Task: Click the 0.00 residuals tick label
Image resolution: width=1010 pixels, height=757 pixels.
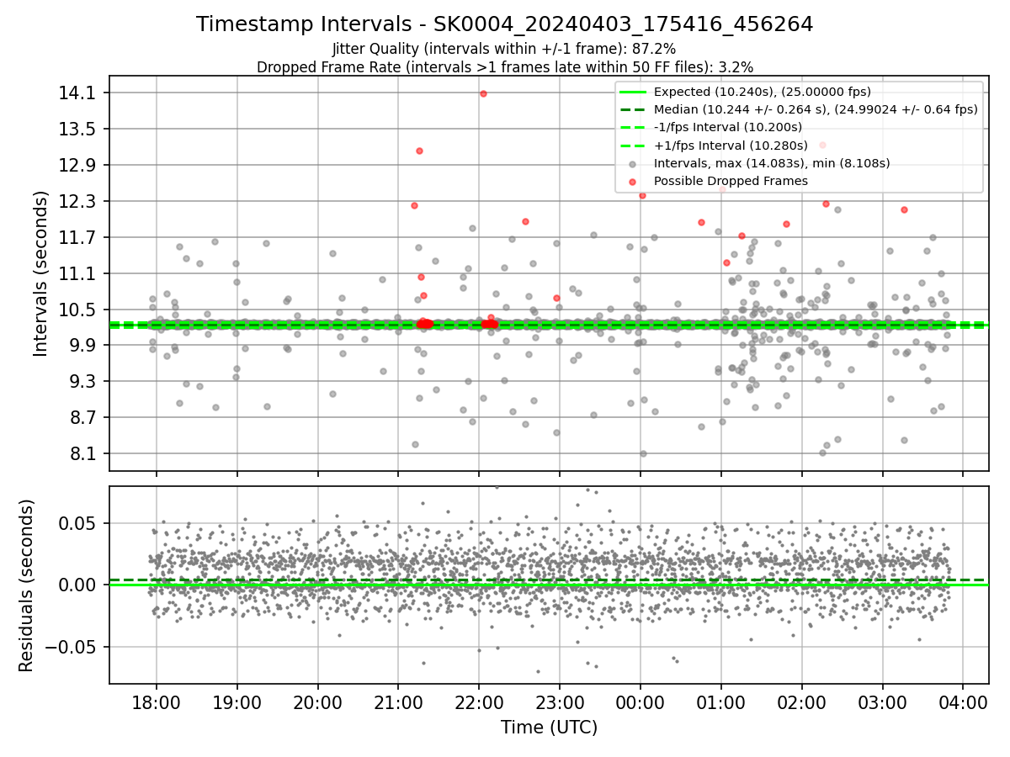Action: tap(78, 585)
